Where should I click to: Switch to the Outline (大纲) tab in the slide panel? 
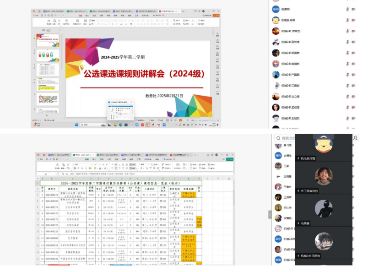43,30
